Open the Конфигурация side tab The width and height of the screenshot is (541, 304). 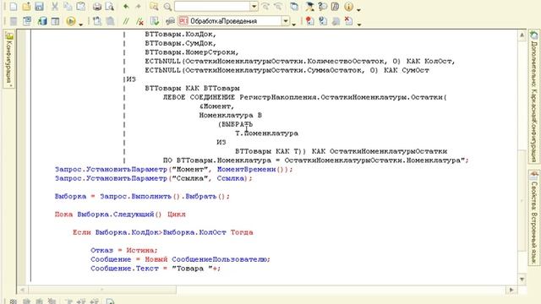click(x=9, y=59)
